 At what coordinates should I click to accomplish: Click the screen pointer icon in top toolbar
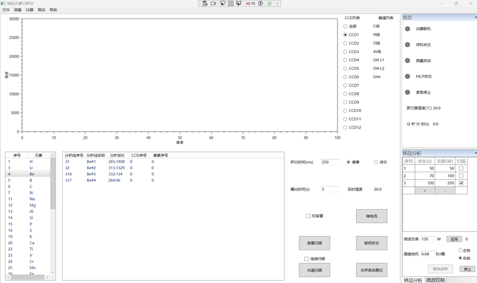[x=222, y=4]
